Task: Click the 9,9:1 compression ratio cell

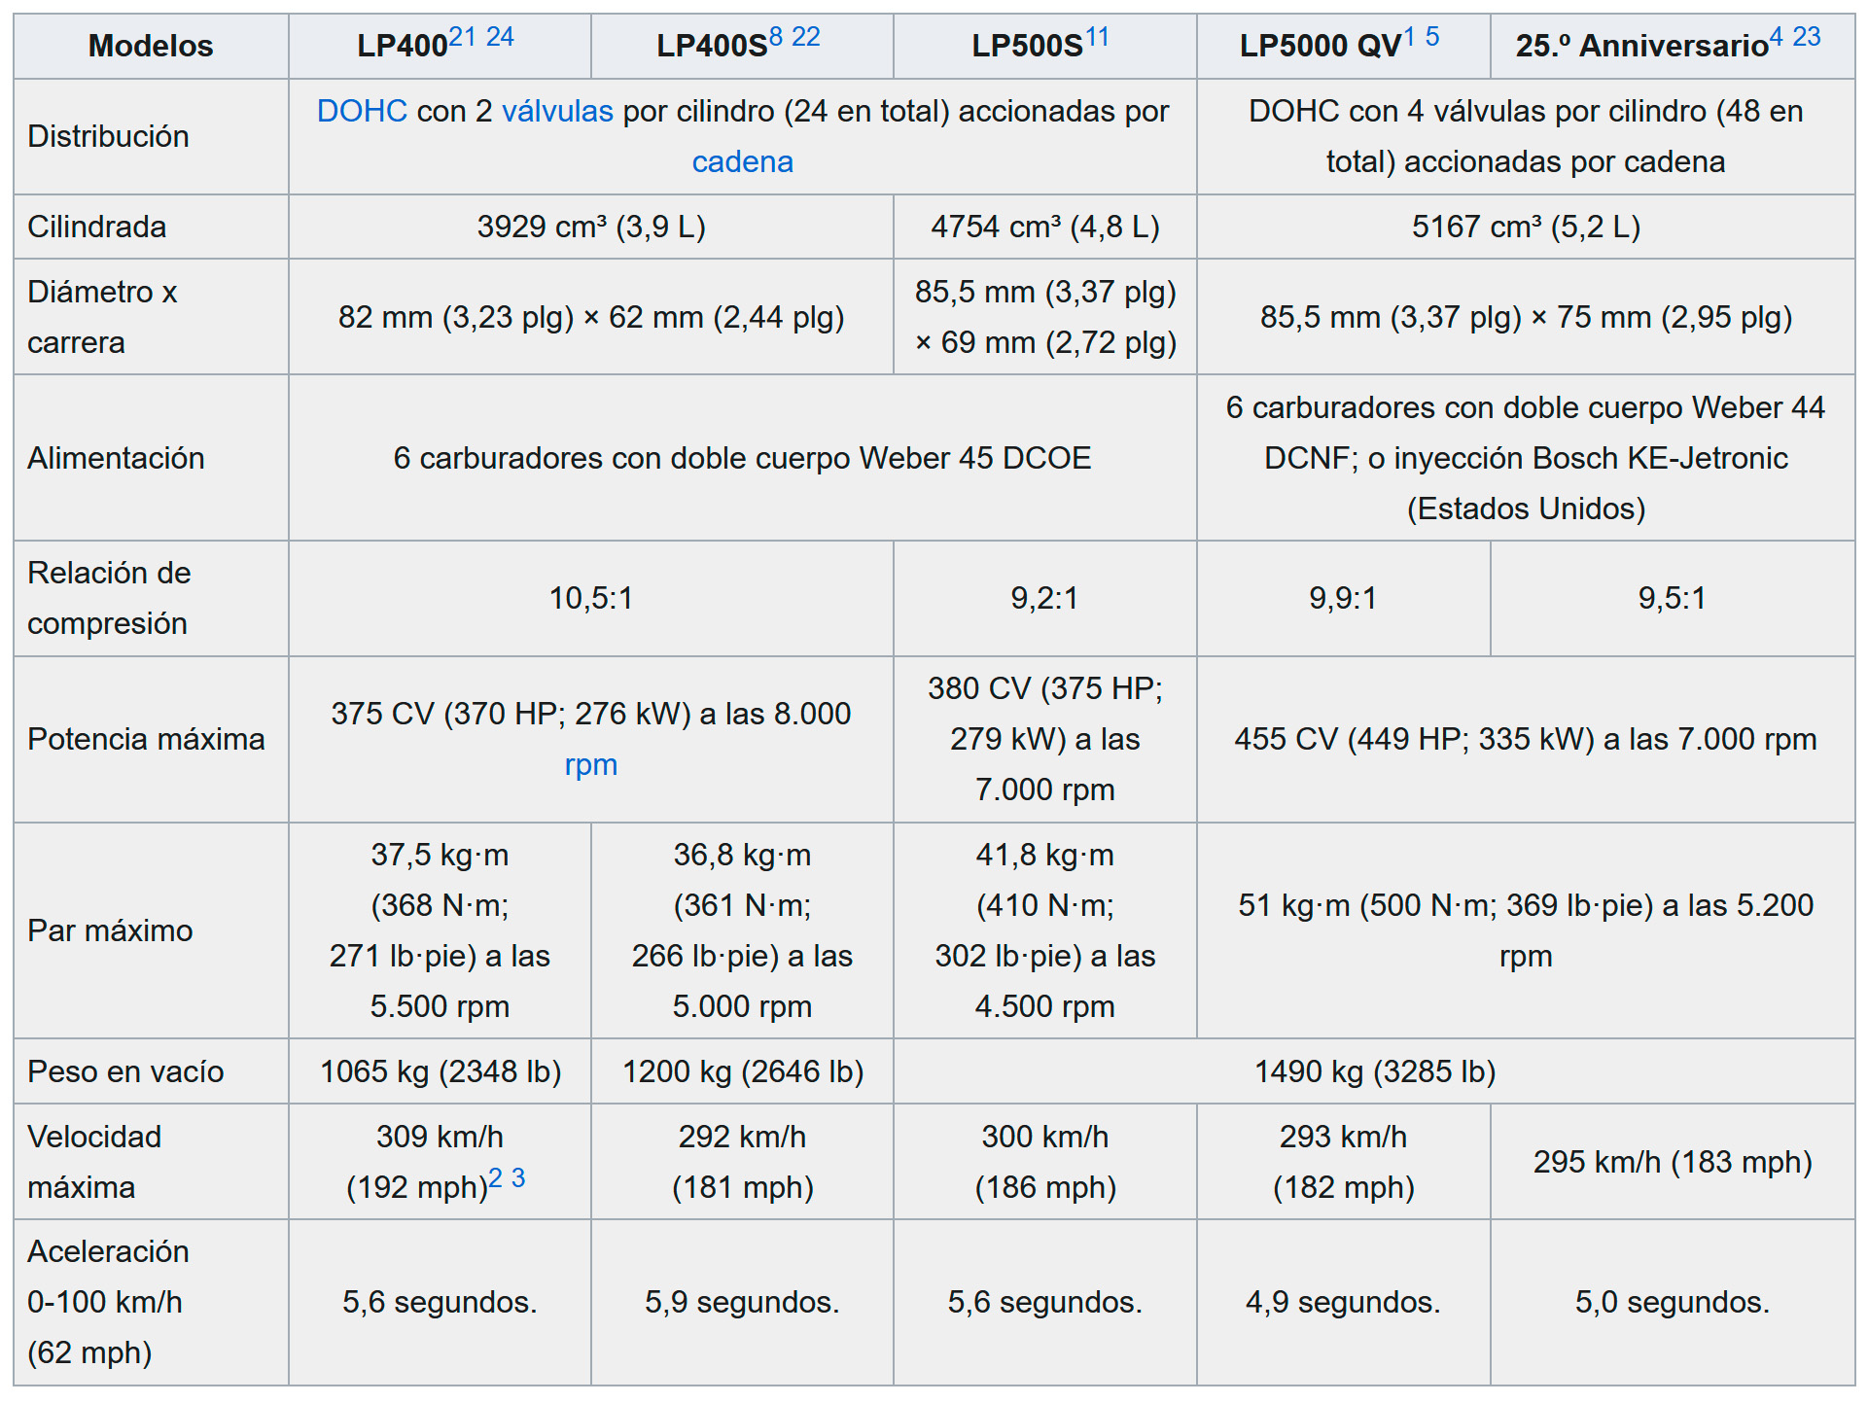Action: (x=1342, y=598)
